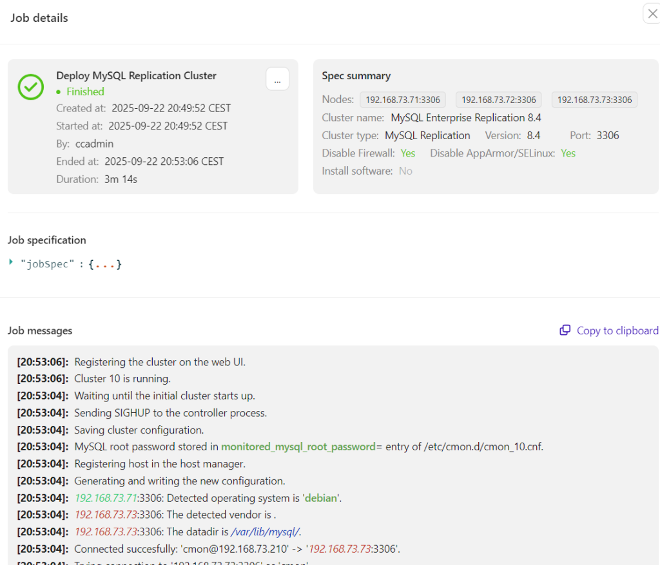Image resolution: width=660 pixels, height=565 pixels.
Task: Expand the jobSpec disclosure triangle
Action: (11, 262)
